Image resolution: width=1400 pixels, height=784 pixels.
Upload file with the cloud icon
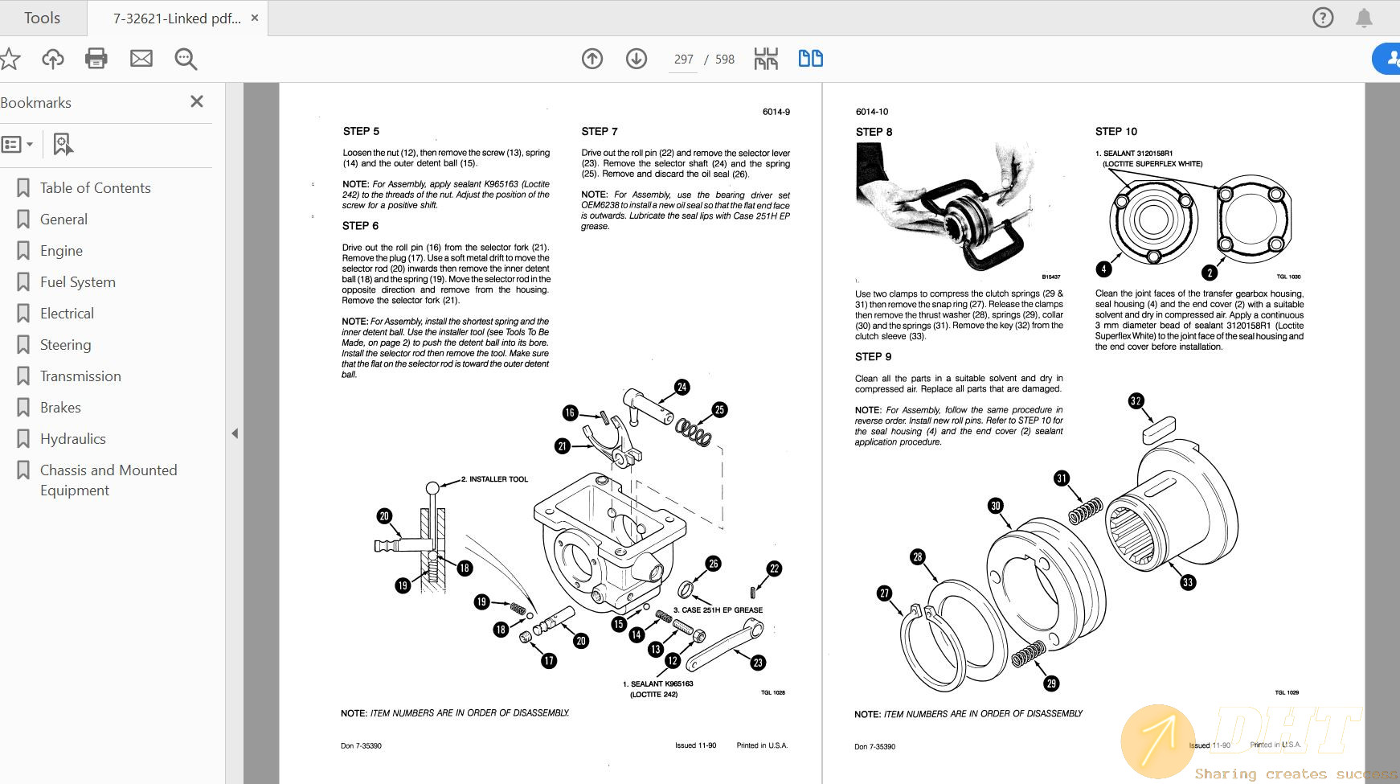tap(53, 59)
